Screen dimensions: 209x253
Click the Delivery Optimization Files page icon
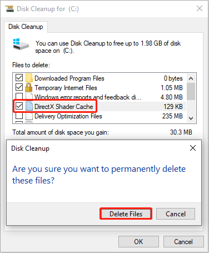(x=29, y=116)
